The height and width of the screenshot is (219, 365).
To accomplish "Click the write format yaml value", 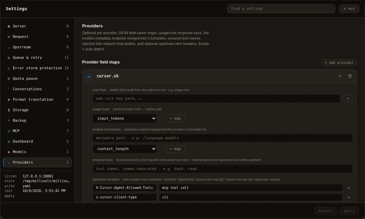I will (x=27, y=186).
